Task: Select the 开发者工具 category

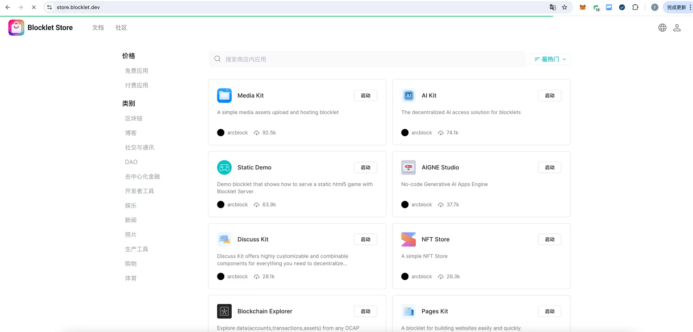Action: click(x=139, y=191)
